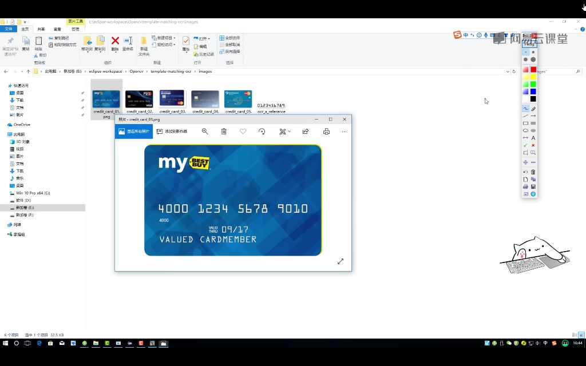Create a new folder with 新建文件夹
586x366 pixels.
[144, 46]
